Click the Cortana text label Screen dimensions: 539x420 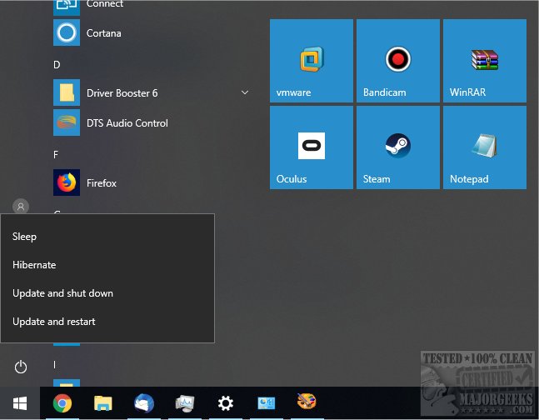click(x=104, y=33)
